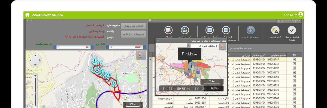
Task: Select map marker number 4
Action: coord(100,64)
